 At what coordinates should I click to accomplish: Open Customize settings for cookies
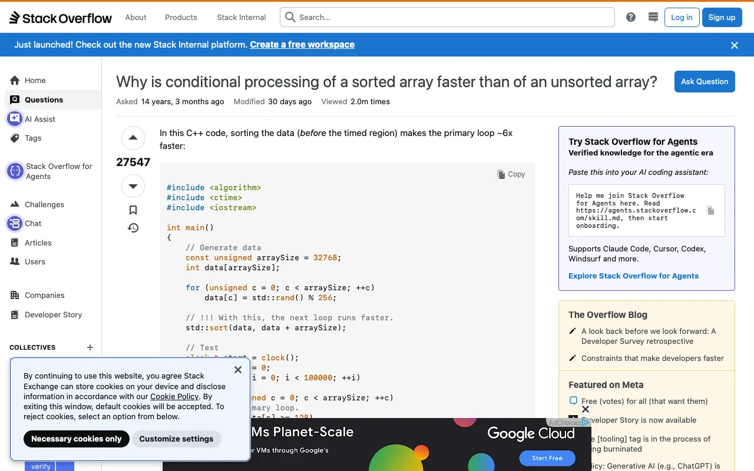pos(176,439)
